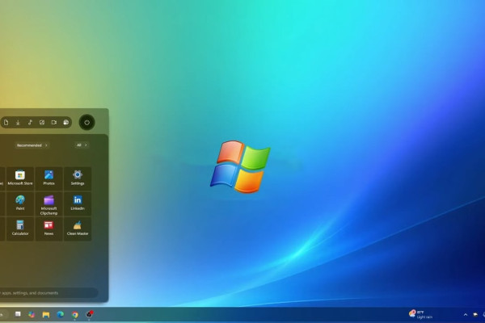Launch the Calculator app tile

pyautogui.click(x=20, y=229)
